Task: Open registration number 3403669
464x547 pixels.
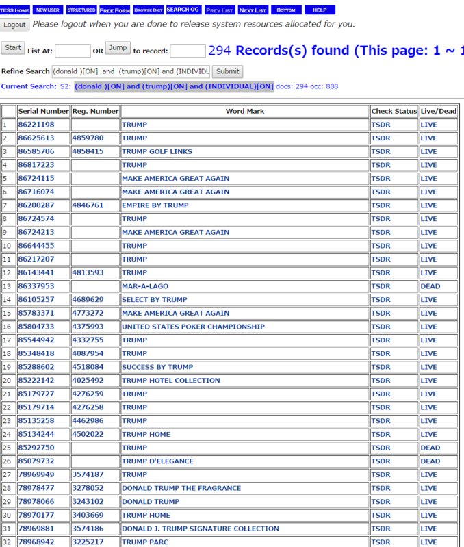Action: click(88, 516)
